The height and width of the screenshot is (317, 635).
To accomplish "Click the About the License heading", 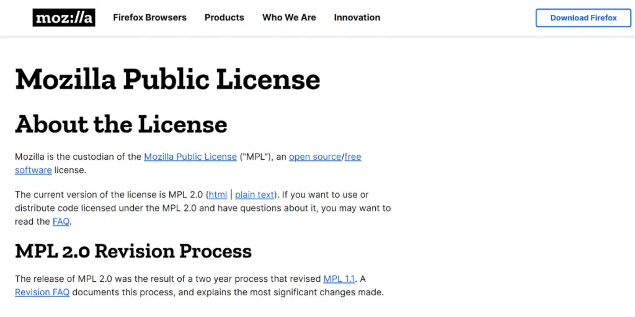I will pyautogui.click(x=121, y=124).
